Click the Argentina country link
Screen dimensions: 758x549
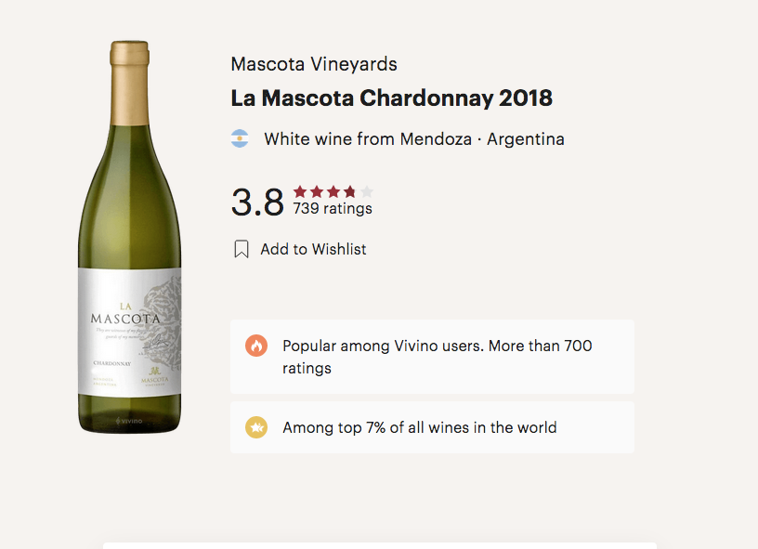point(526,138)
